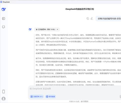This screenshot has height=103, width=121.
Task: Edit the user message with the pencil icon
Action: (92, 18)
